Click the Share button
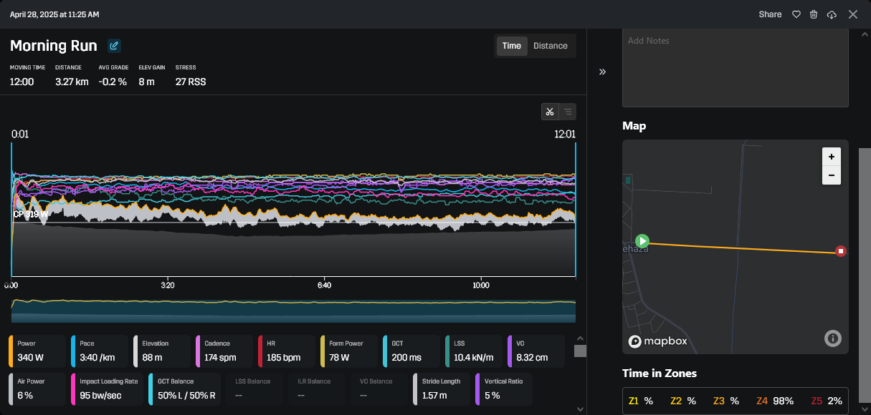 770,14
